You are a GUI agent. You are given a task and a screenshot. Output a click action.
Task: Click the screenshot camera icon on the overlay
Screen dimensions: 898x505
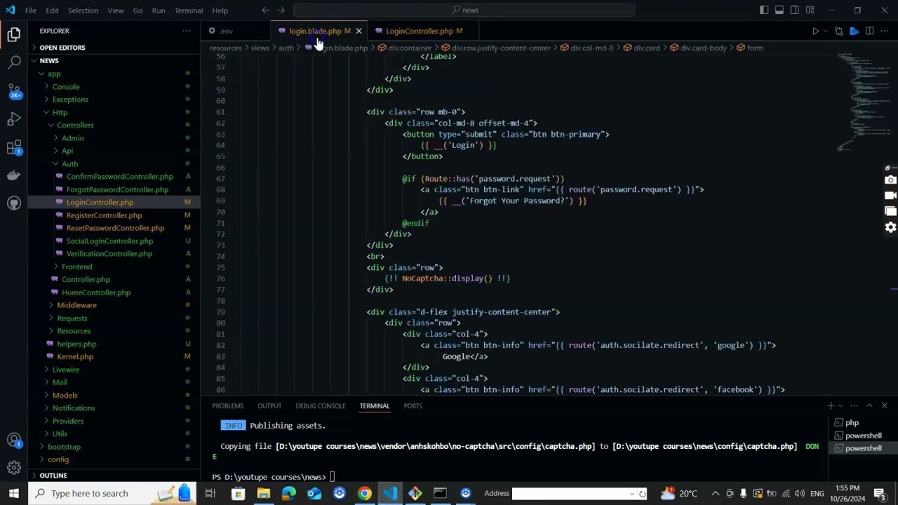click(890, 180)
